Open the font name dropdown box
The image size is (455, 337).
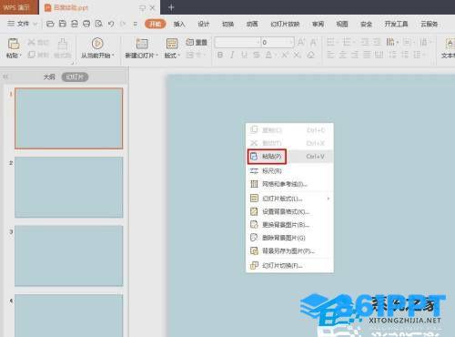click(238, 42)
